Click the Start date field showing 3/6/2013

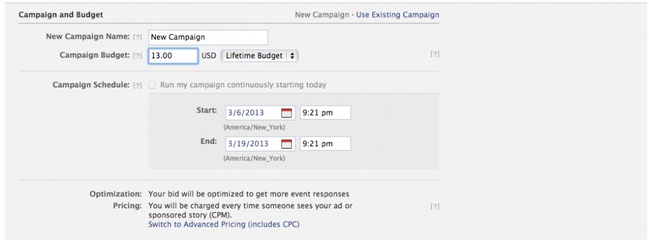[x=260, y=113]
